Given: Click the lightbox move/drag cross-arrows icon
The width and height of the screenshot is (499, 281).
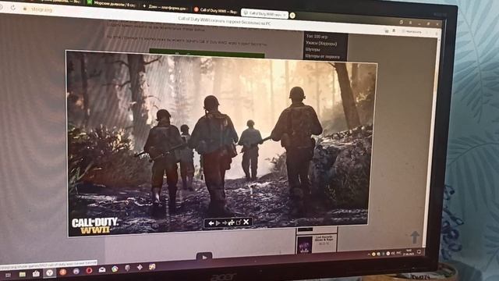Looking at the screenshot, I should 232,222.
